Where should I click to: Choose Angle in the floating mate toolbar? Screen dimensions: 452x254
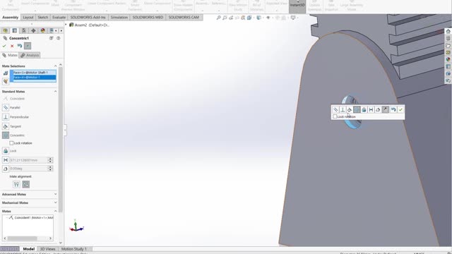point(378,109)
